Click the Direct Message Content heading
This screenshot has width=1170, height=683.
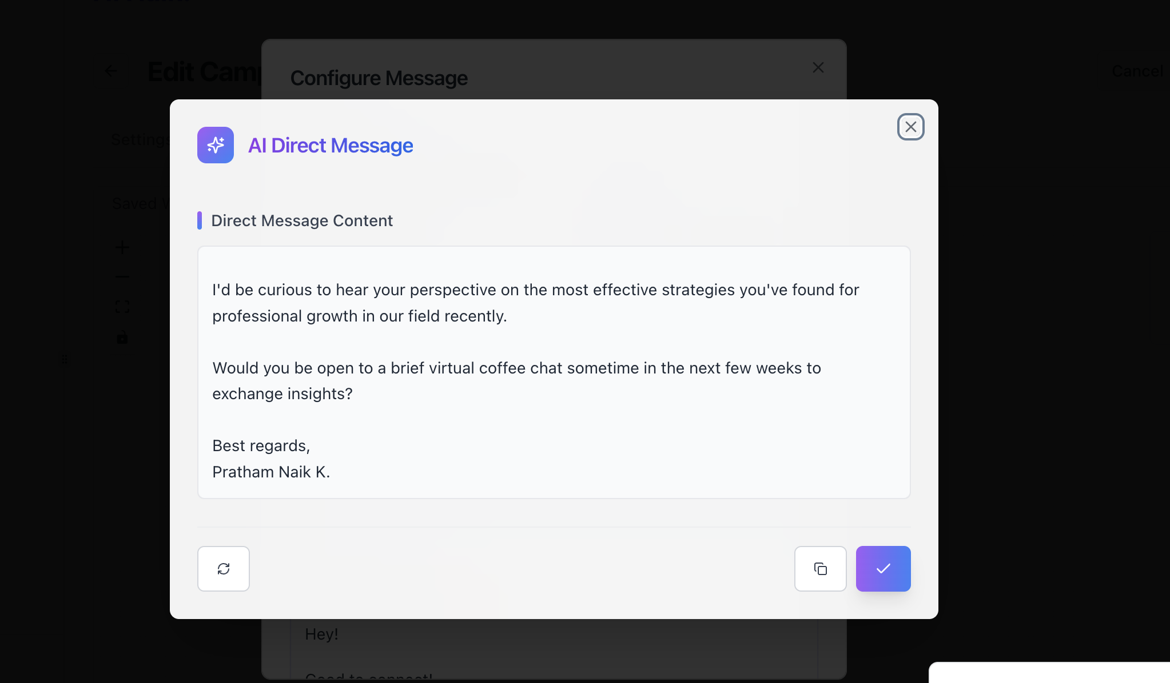(x=301, y=220)
